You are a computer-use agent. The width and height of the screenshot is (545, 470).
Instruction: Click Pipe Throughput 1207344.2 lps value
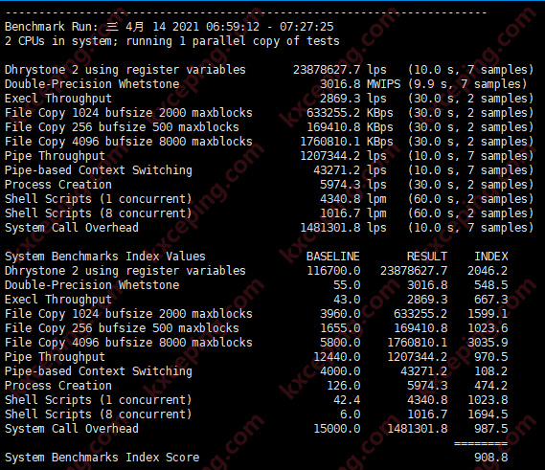pos(343,156)
